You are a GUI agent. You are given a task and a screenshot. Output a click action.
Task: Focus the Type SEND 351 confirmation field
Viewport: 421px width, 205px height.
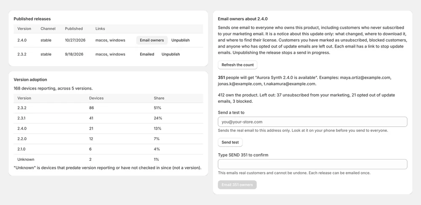pos(312,164)
